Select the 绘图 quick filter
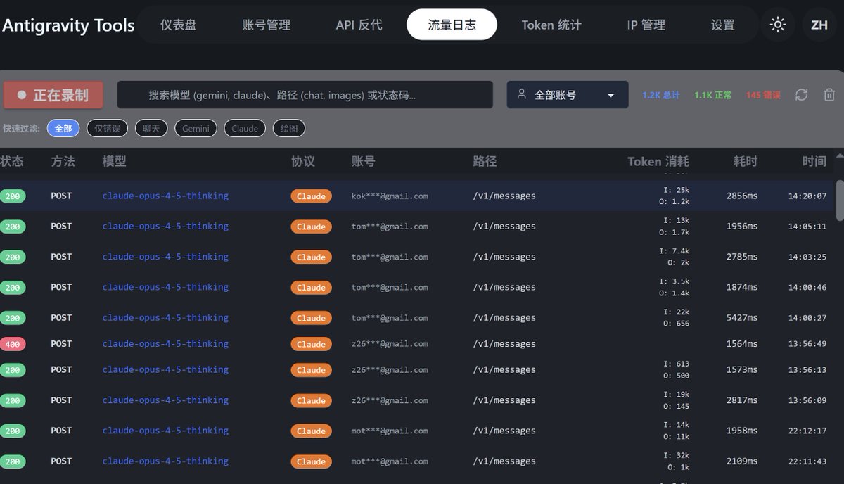 [x=289, y=129]
